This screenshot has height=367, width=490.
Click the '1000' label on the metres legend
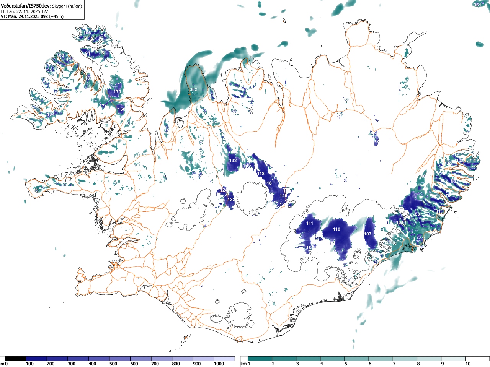coord(219,364)
